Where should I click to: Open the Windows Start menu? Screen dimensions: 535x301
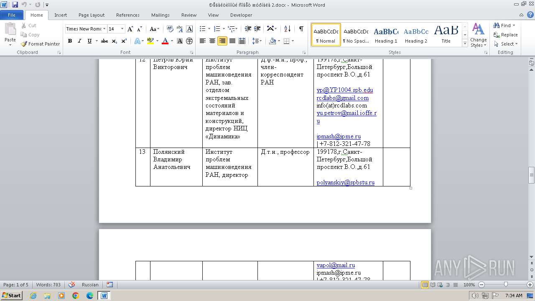tap(11, 295)
